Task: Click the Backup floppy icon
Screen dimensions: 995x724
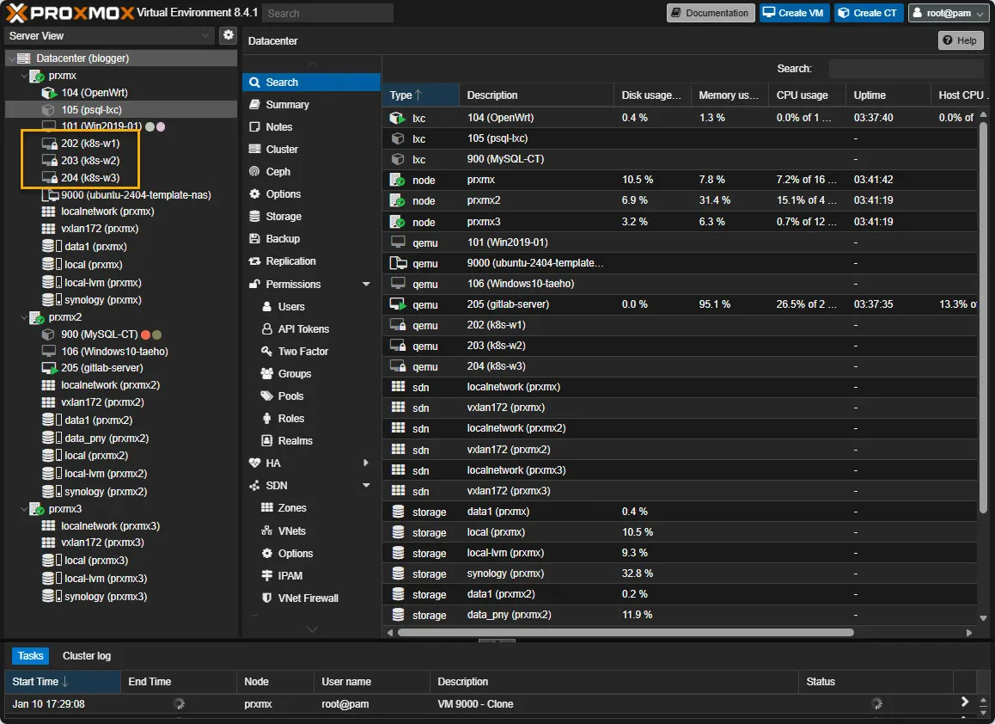Action: point(254,239)
